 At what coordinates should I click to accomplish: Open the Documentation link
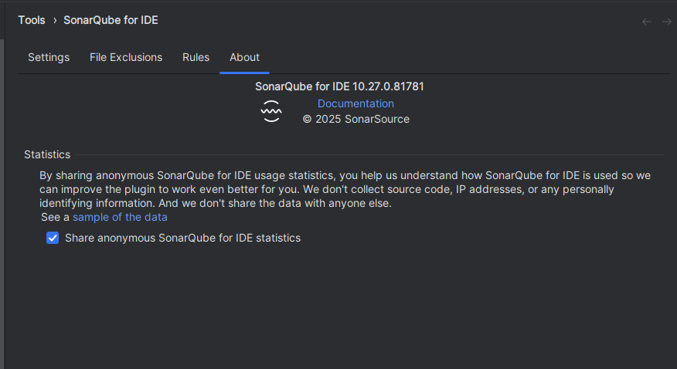pos(356,103)
